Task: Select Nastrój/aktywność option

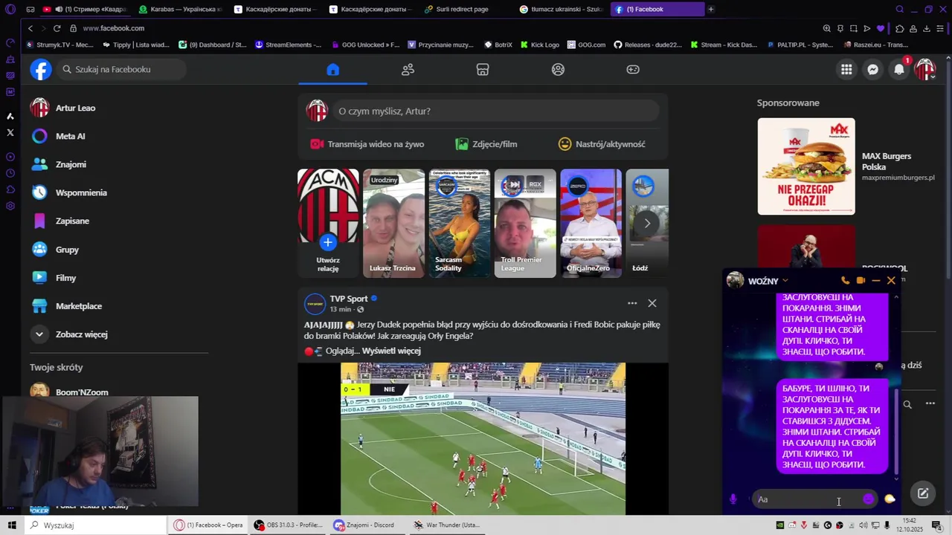Action: click(x=602, y=144)
